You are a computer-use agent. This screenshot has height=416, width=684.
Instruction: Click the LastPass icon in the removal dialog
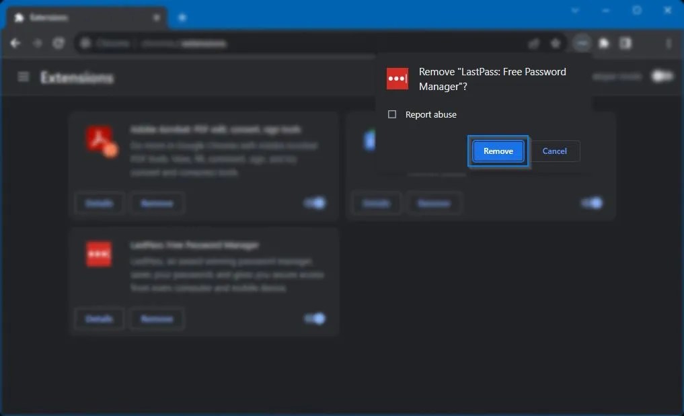click(397, 79)
